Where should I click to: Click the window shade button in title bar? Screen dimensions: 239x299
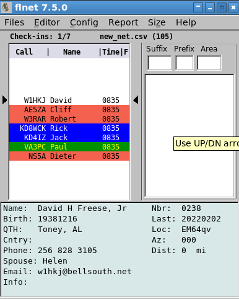[x=198, y=7]
